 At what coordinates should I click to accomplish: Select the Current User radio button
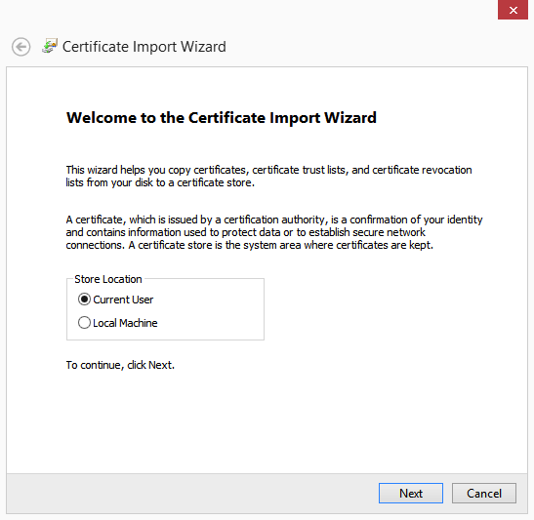click(84, 300)
